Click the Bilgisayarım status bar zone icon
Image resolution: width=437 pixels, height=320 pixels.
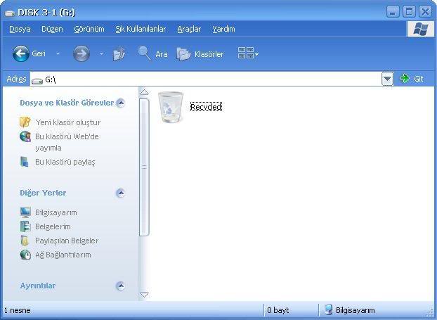pos(329,309)
